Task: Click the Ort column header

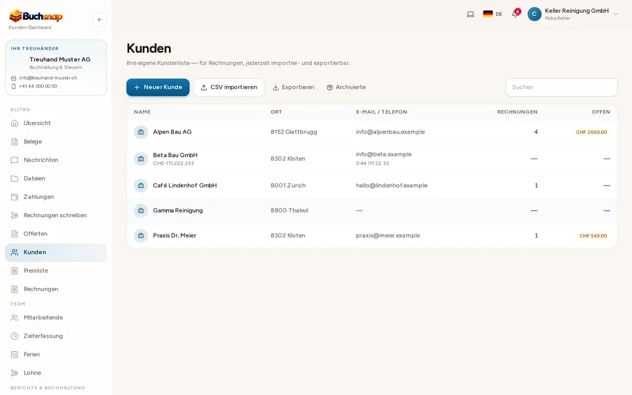Action: (x=276, y=112)
